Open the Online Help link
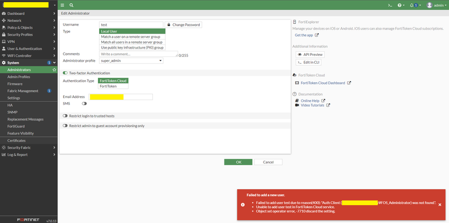Image resolution: width=449 pixels, height=223 pixels. coord(310,101)
